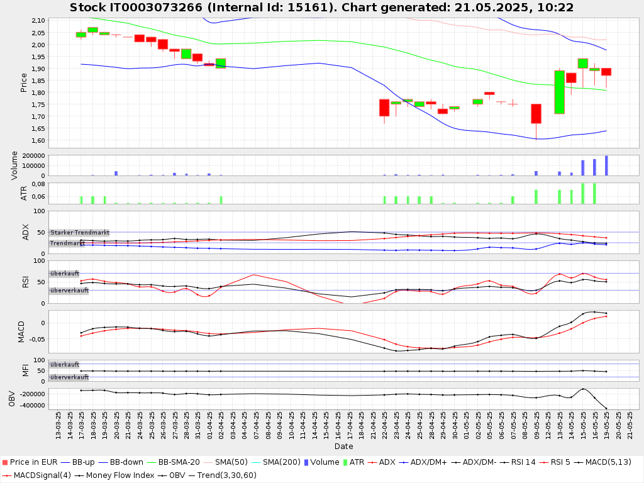Viewport: 644px width, 483px height.
Task: Click the überkauft label in the RSI panel
Action: pos(65,274)
